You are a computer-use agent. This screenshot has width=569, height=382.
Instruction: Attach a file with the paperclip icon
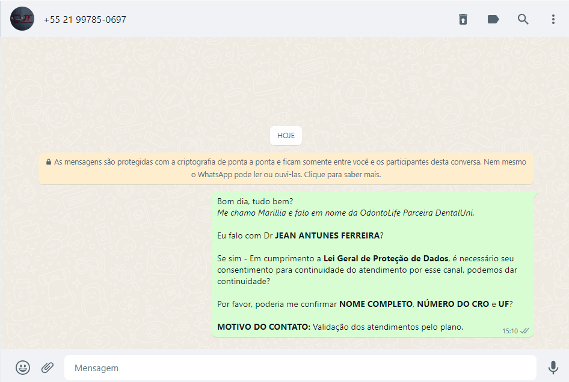click(x=48, y=368)
